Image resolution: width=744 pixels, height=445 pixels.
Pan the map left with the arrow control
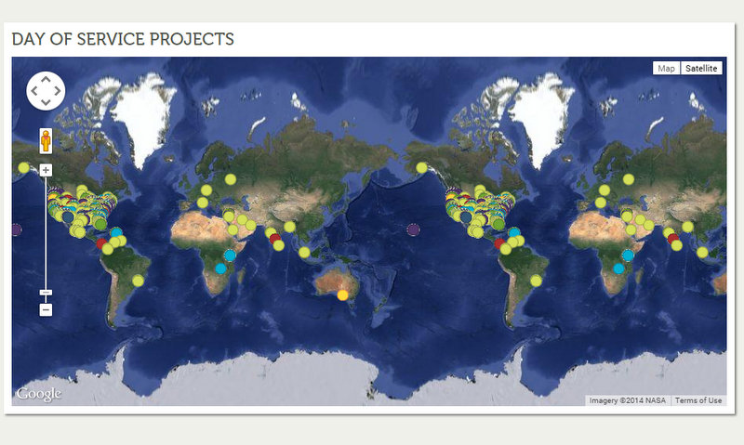(x=34, y=90)
